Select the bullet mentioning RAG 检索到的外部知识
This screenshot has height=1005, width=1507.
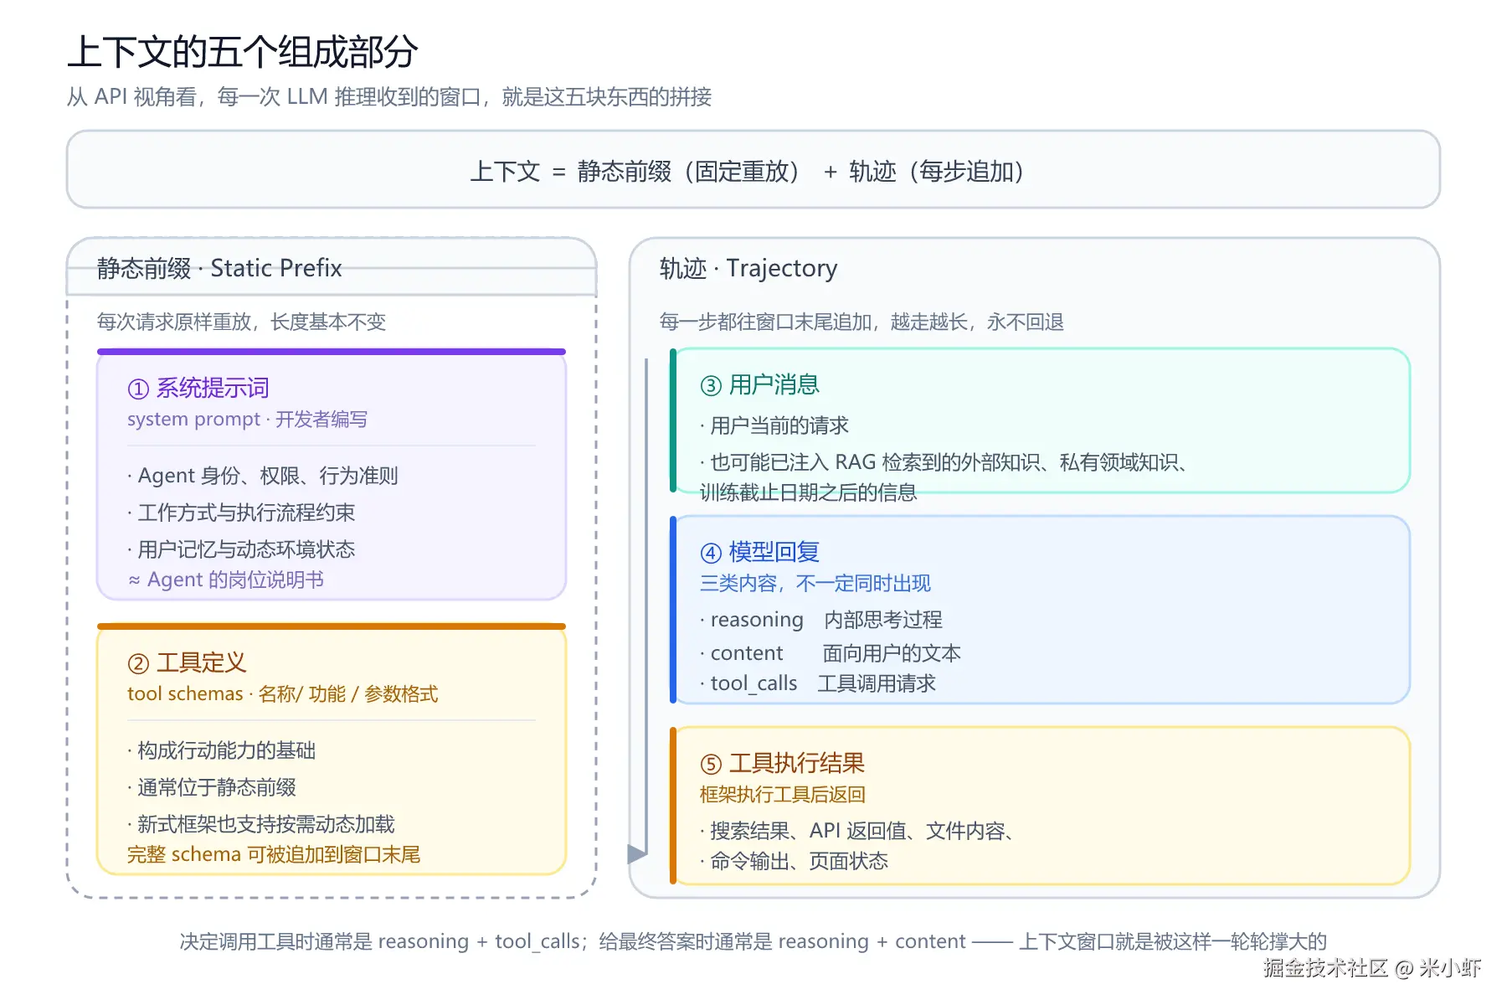pos(944,462)
